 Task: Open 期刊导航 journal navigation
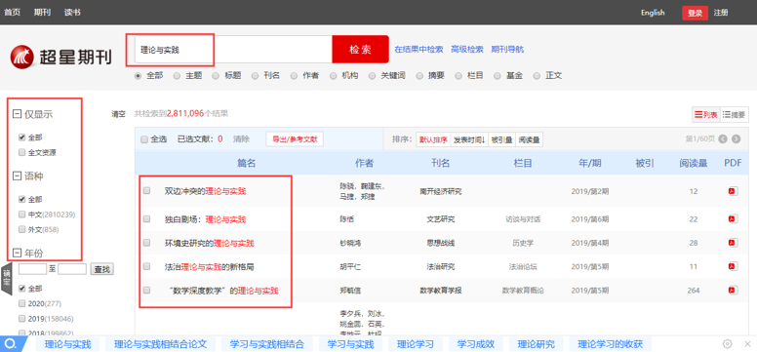[x=507, y=50]
